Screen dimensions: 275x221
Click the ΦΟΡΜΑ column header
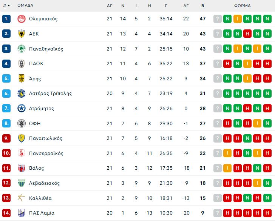(242, 6)
